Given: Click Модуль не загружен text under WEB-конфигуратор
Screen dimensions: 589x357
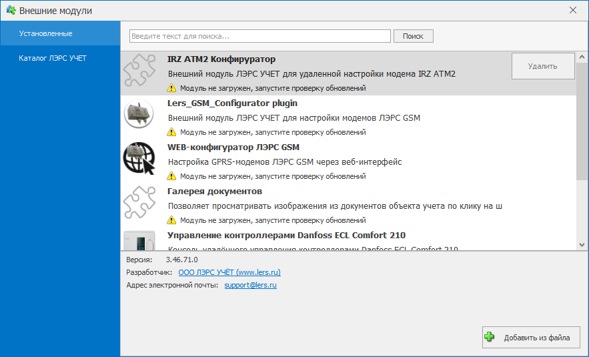Looking at the screenshot, I should (x=273, y=176).
